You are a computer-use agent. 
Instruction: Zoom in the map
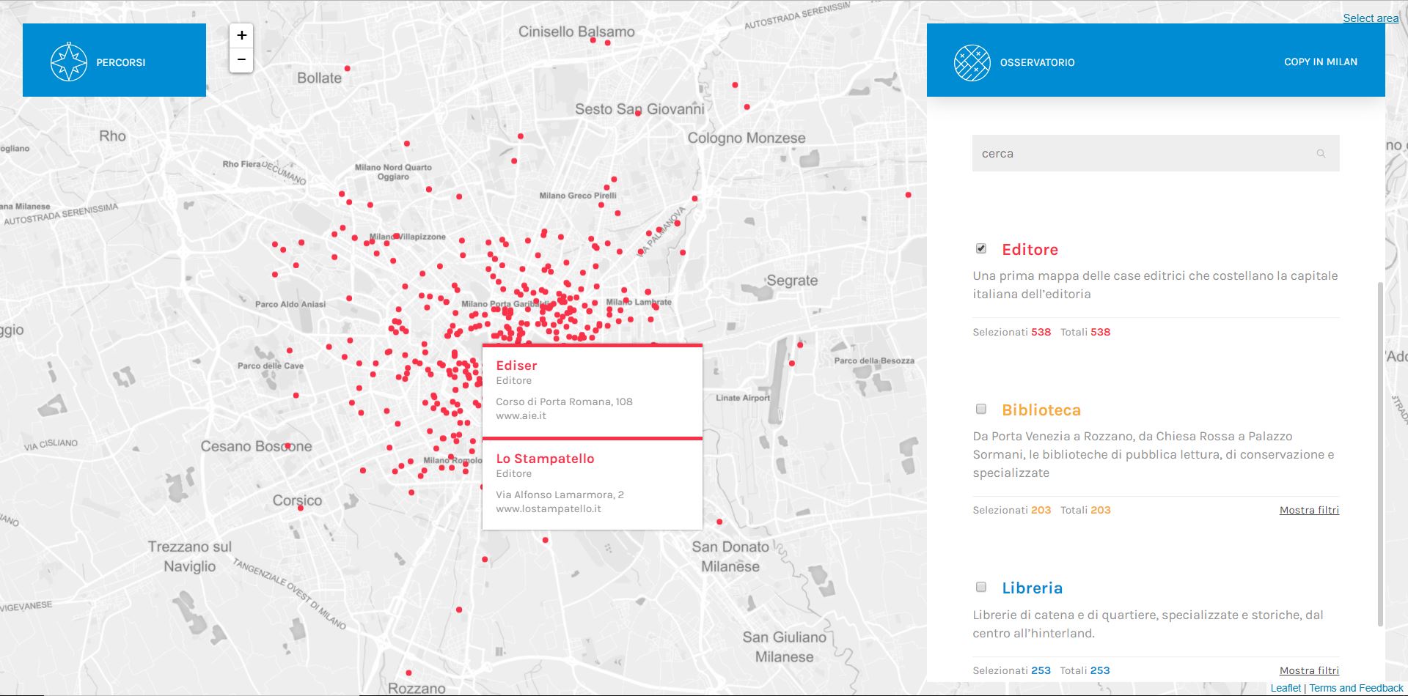tap(241, 35)
